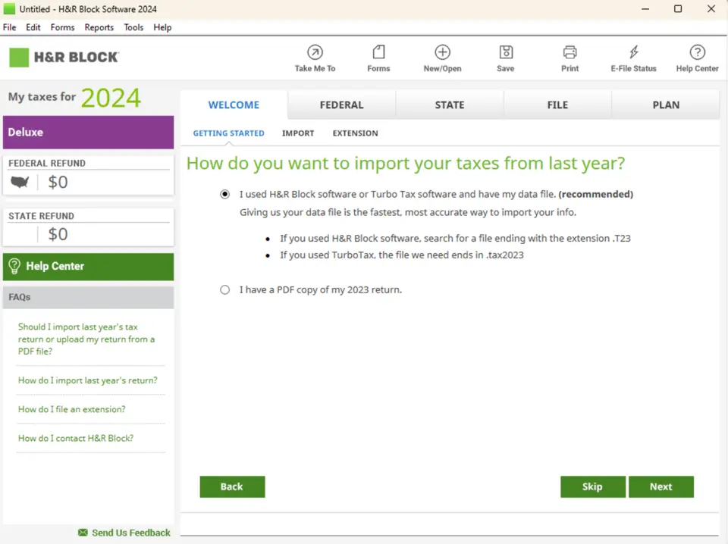Viewport: 728px width, 544px height.
Task: Switch to the FILE tab
Action: 557,105
